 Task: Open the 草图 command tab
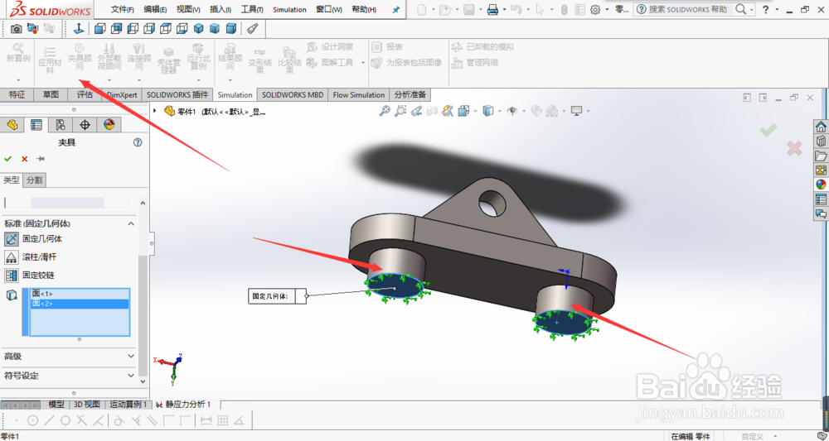(x=51, y=94)
